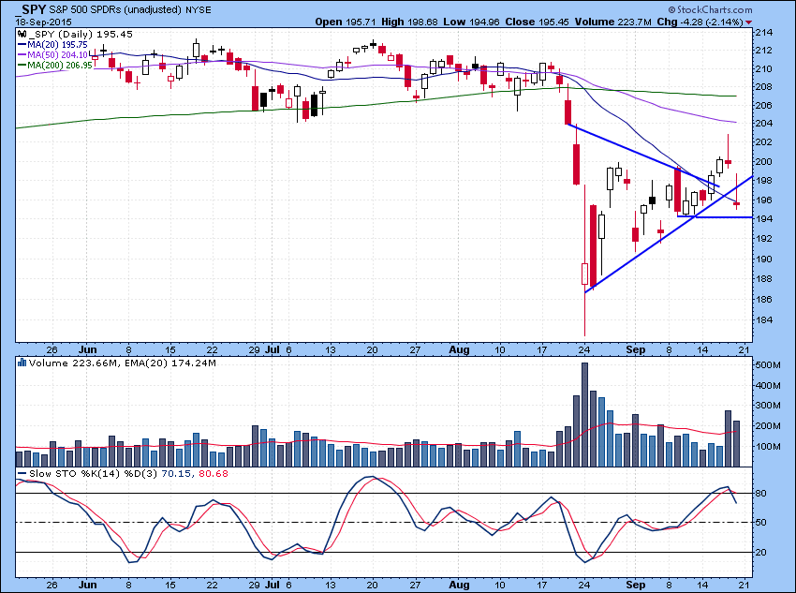Viewport: 796px width, 593px height.
Task: Click the '184' price axis label
Action: (764, 319)
